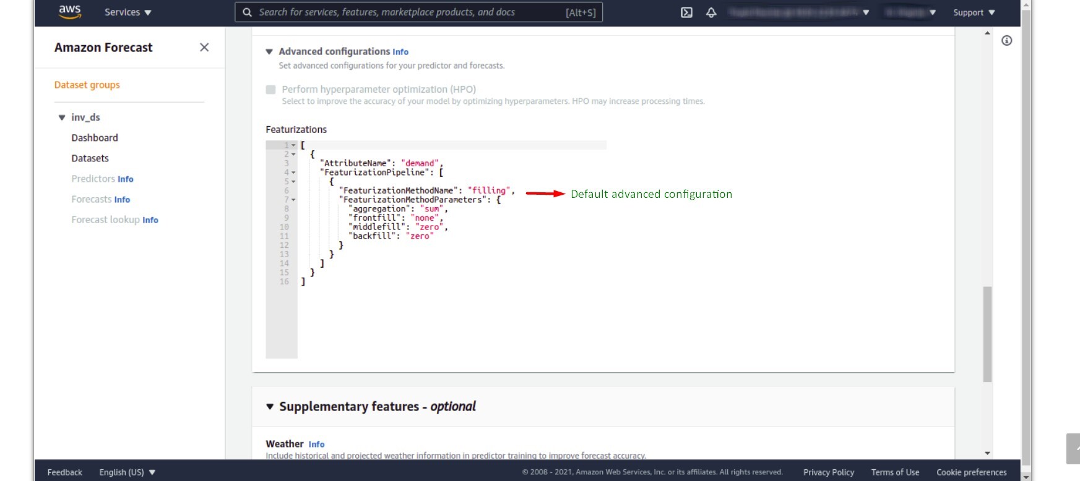Open the page info panel icon

pos(1007,41)
